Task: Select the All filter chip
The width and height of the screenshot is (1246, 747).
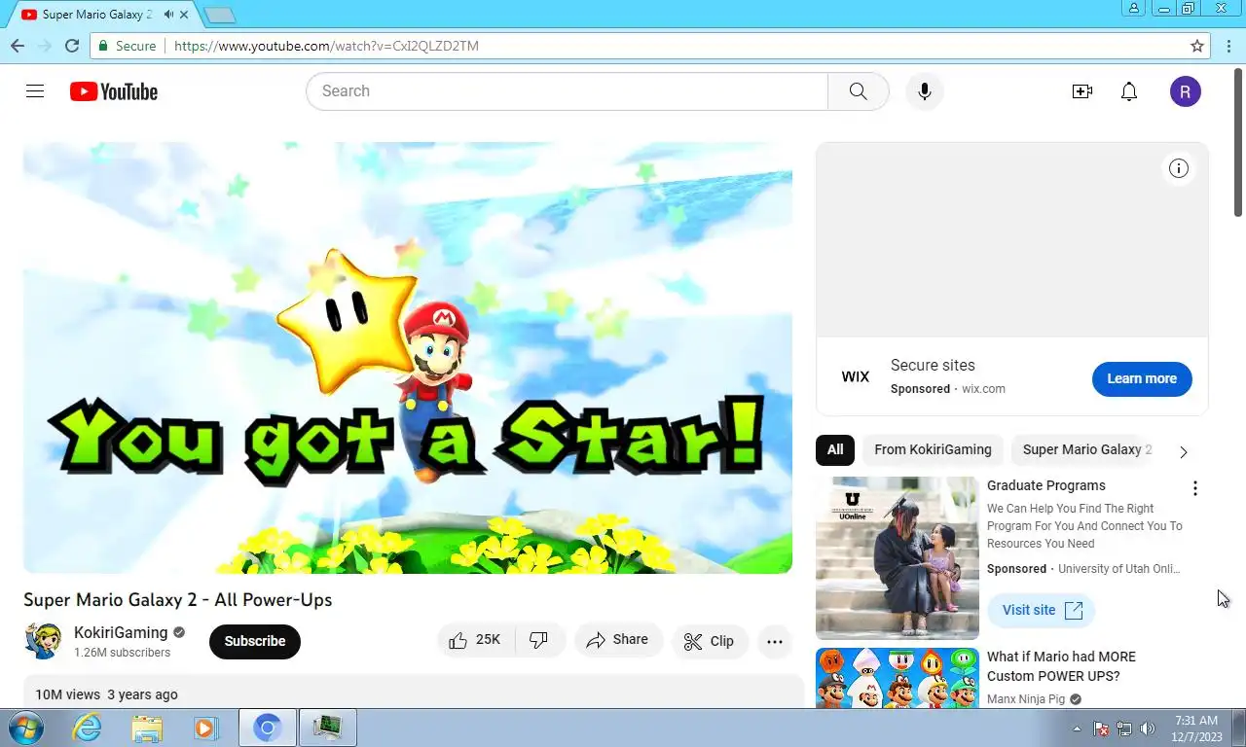Action: point(835,449)
